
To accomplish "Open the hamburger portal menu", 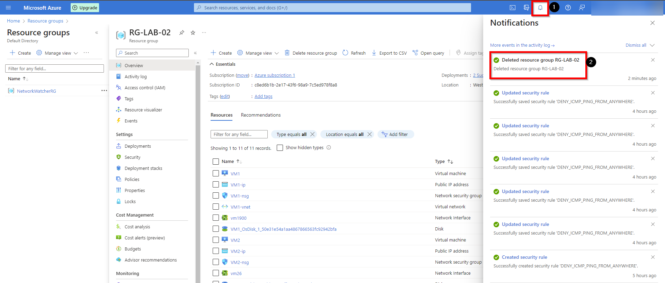I will click(x=8, y=8).
